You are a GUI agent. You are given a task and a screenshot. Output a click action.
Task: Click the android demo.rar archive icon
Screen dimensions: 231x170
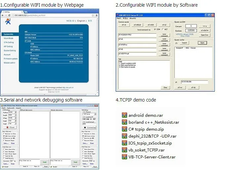[124, 115]
